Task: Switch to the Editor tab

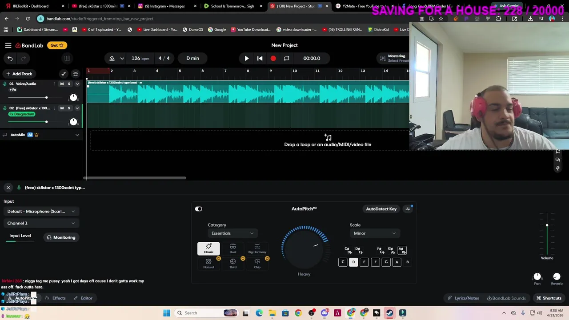Action: pos(83,298)
